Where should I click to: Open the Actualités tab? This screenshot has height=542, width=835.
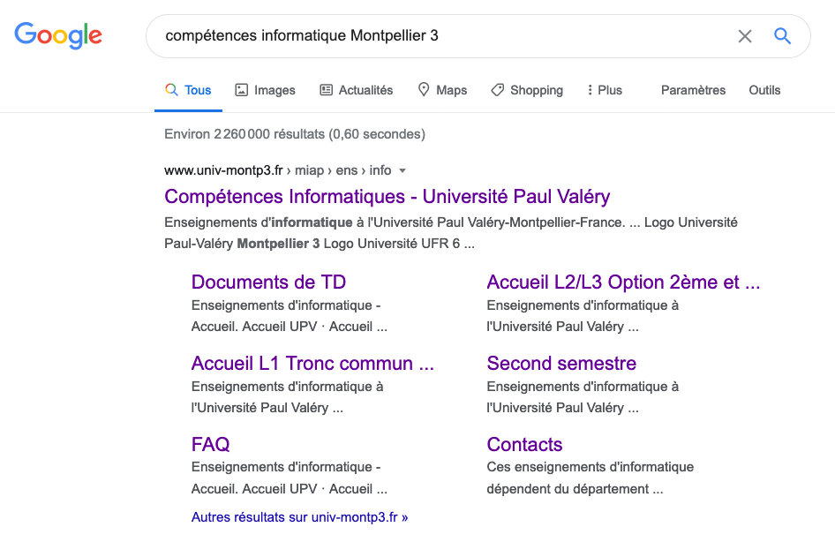point(357,90)
